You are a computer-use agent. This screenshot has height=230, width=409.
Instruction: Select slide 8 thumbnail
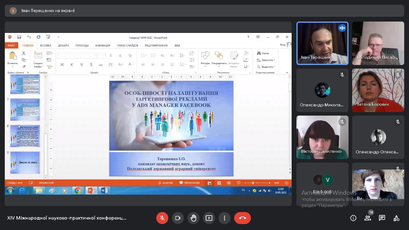[x=25, y=136]
